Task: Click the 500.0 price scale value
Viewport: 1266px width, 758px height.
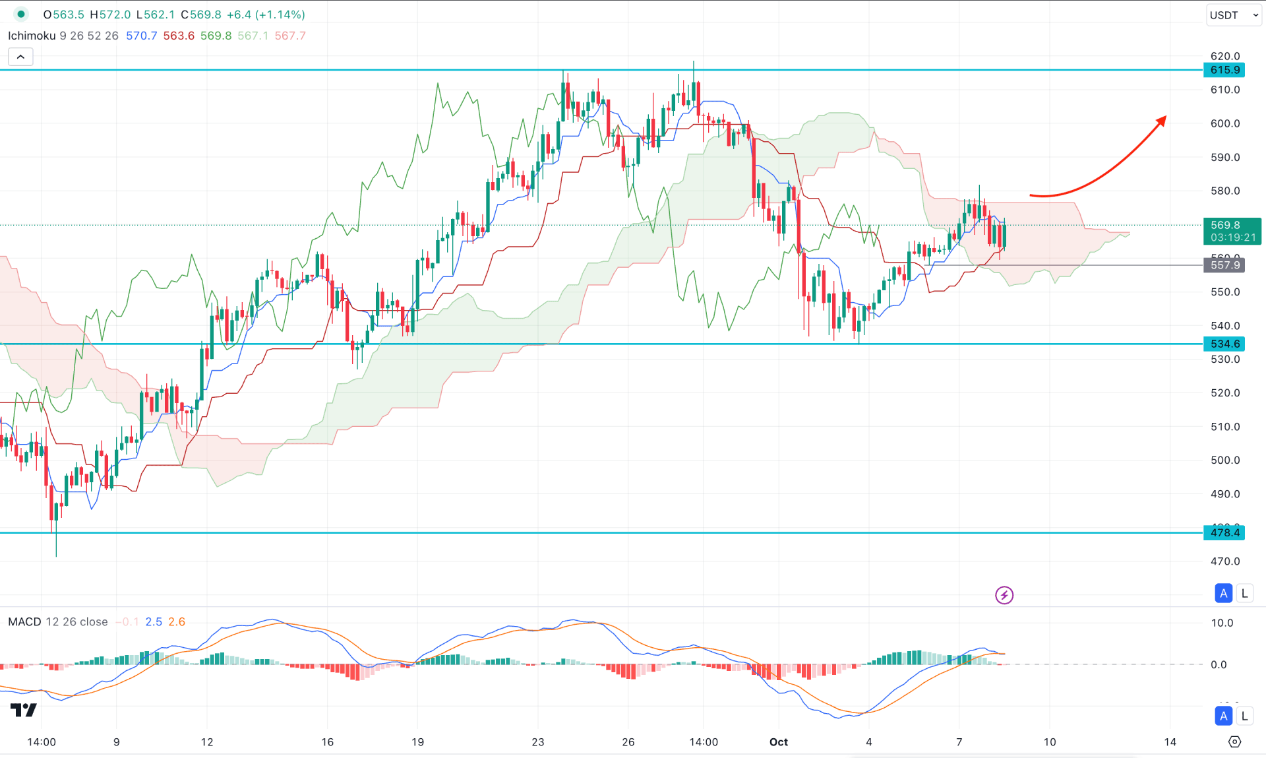Action: (1225, 460)
